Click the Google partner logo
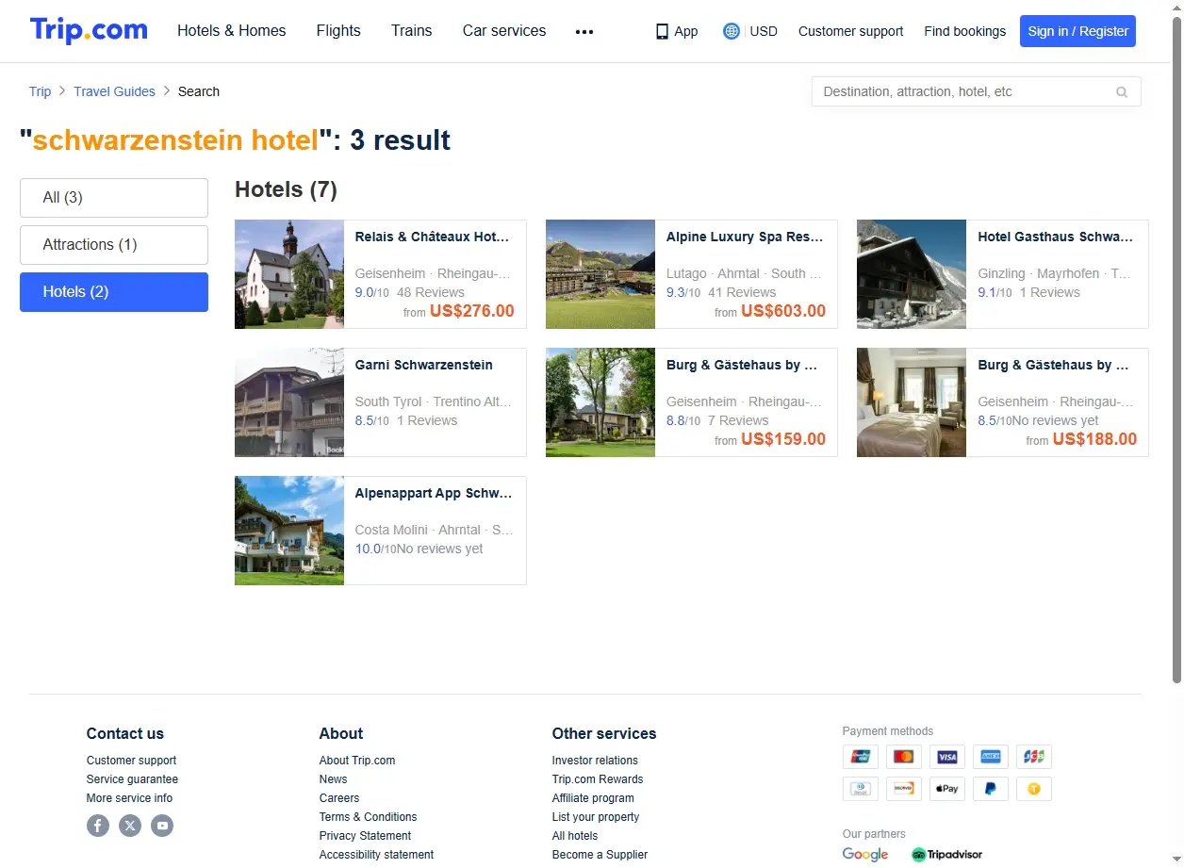Viewport: 1184px width, 868px height. click(865, 855)
